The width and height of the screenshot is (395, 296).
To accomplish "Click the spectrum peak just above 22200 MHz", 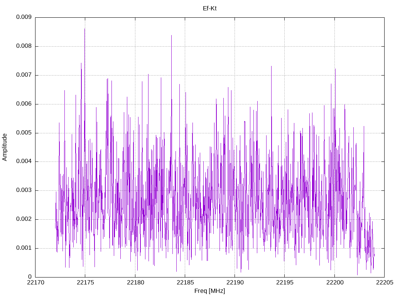I will 335,69.
